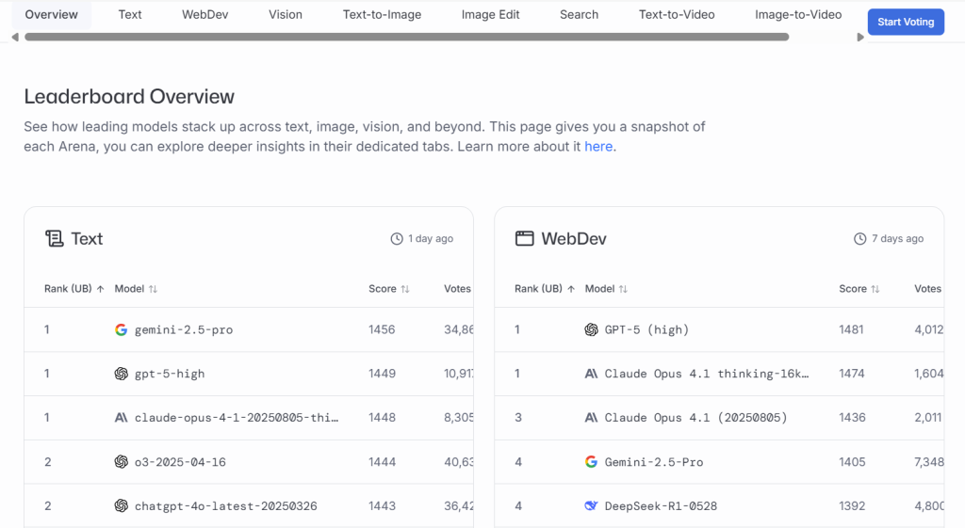Click the WebDev leaderboard window icon

[x=524, y=238]
